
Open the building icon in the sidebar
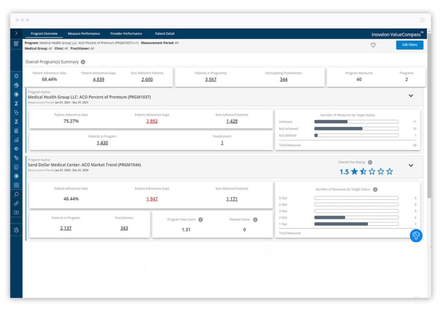coord(16,131)
